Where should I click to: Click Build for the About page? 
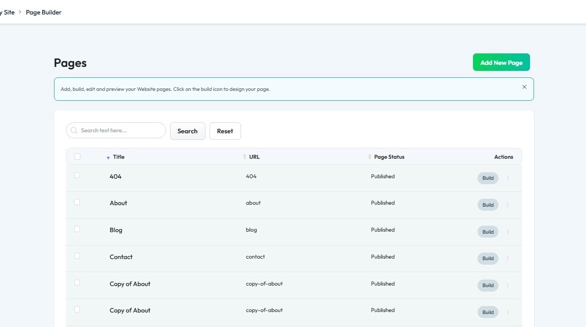click(x=487, y=205)
